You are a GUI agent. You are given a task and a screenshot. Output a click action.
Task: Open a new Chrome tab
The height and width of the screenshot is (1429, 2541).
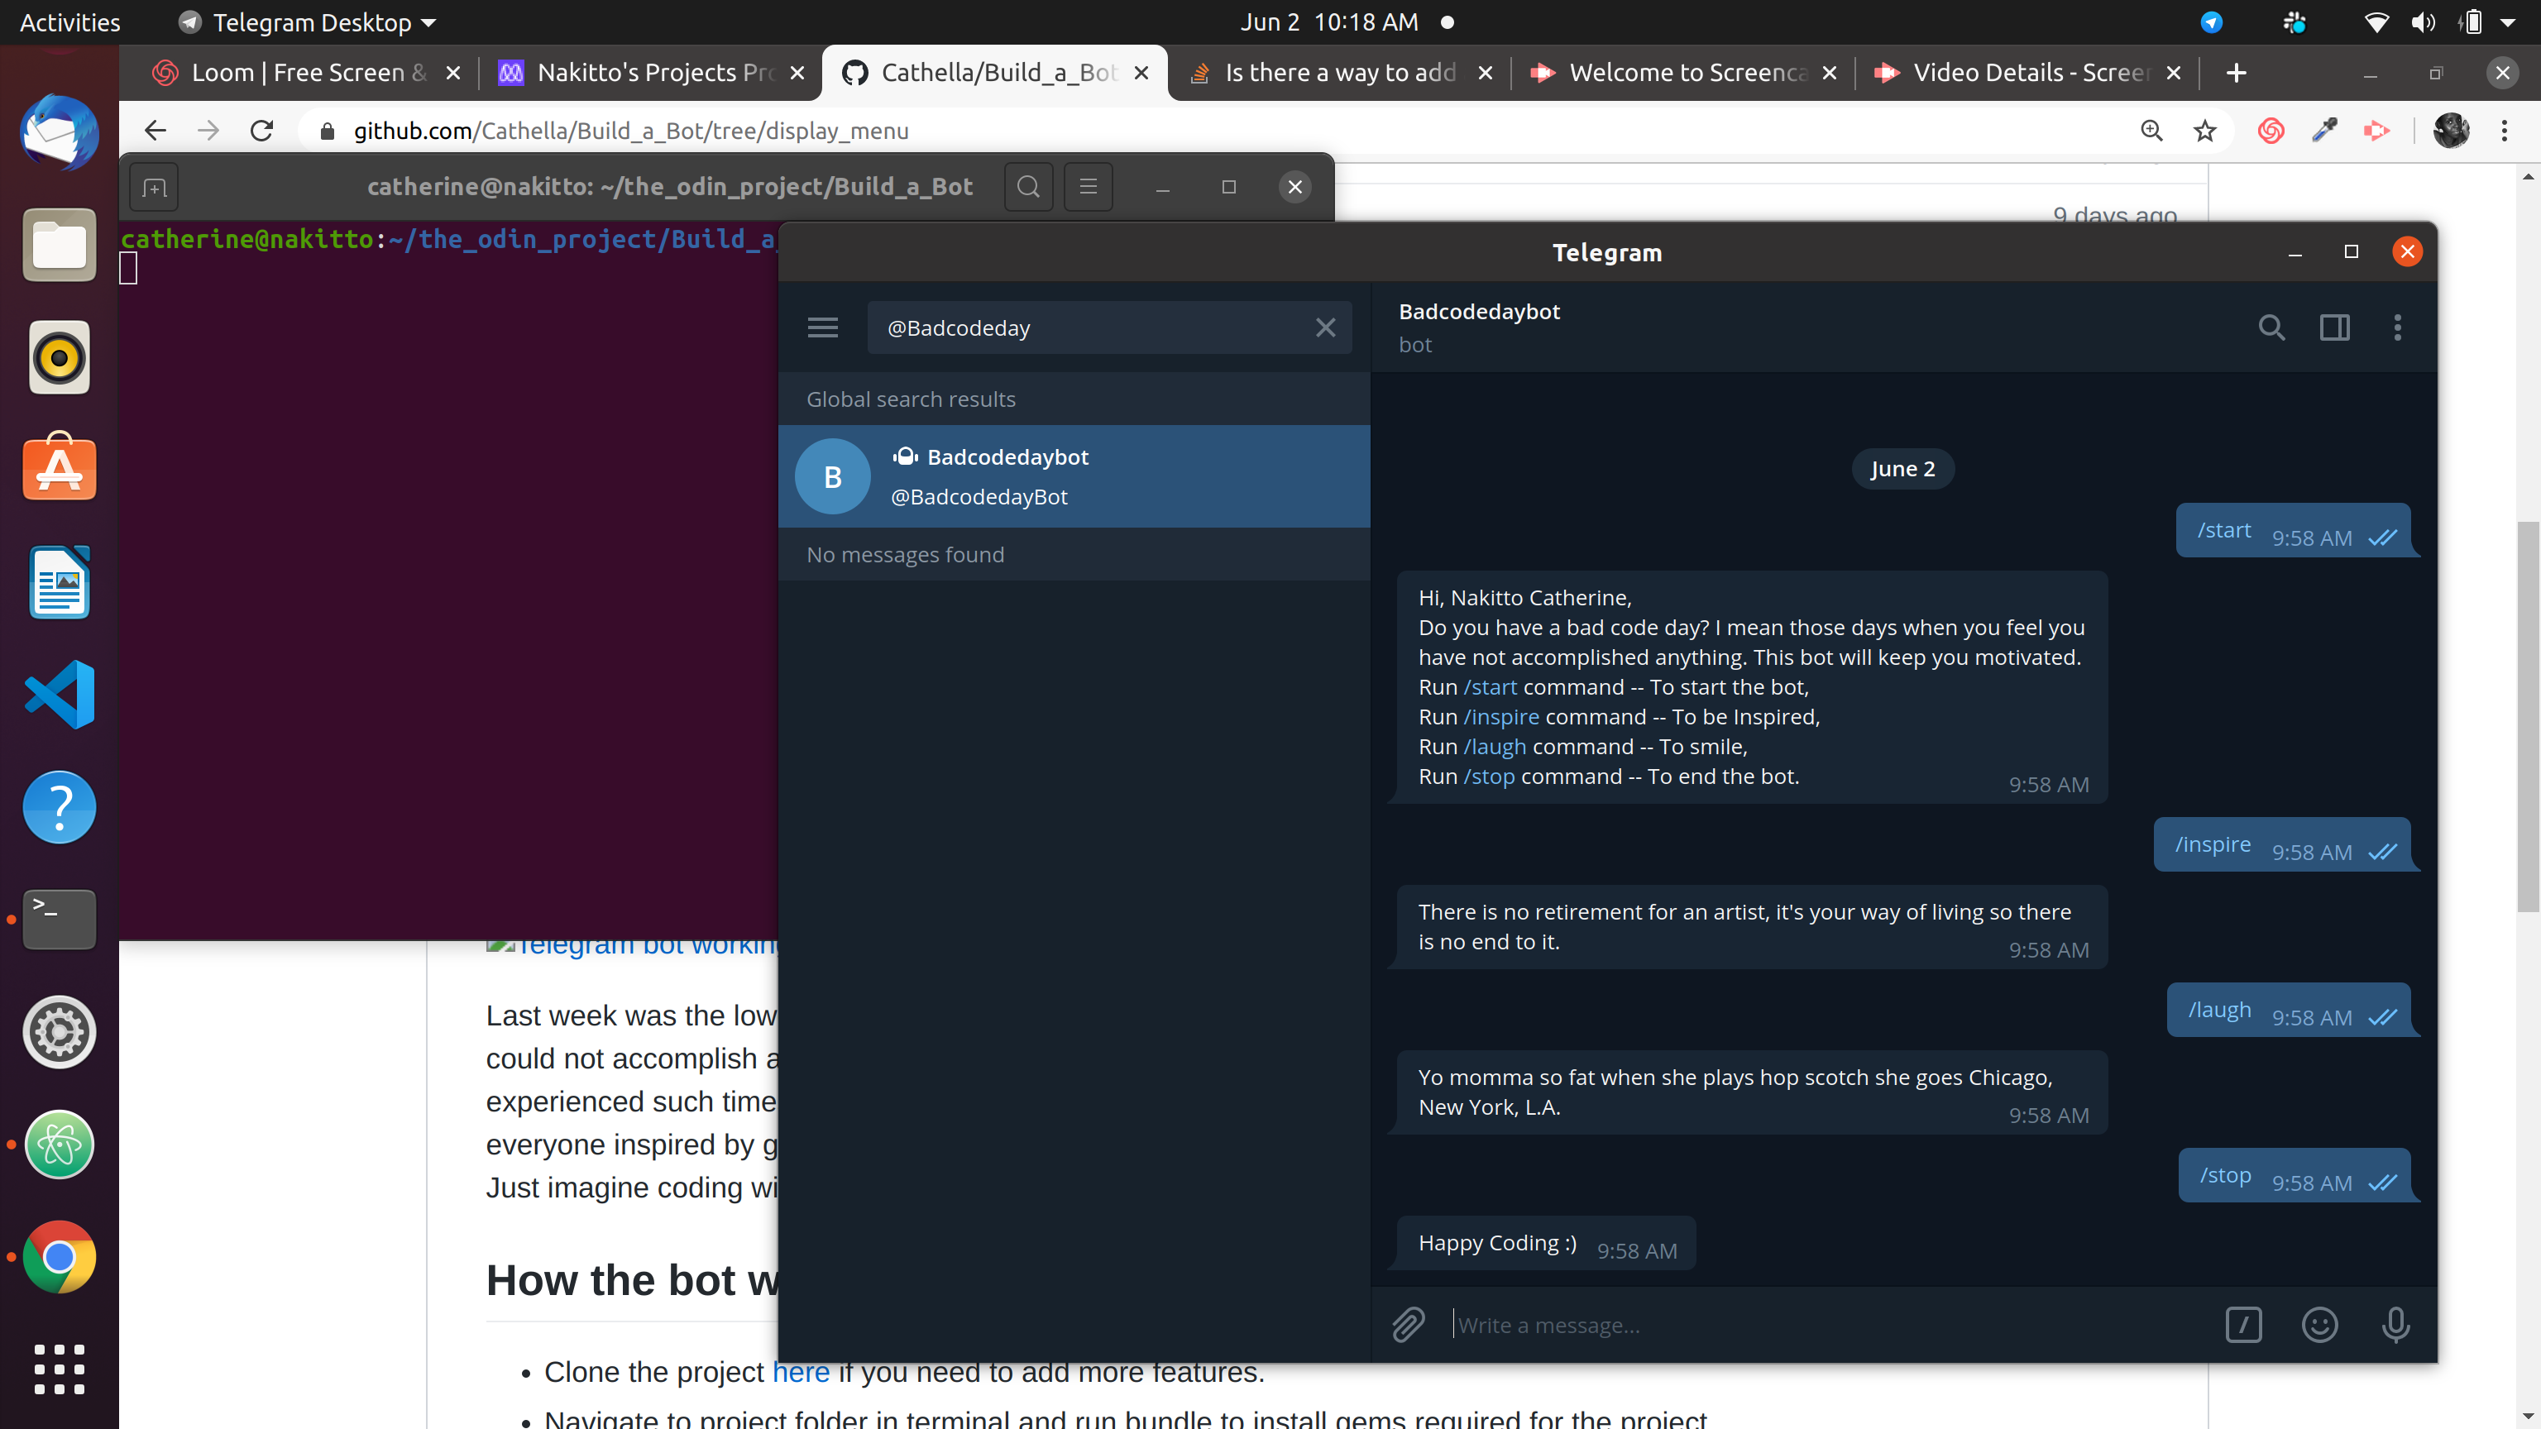click(x=2237, y=72)
